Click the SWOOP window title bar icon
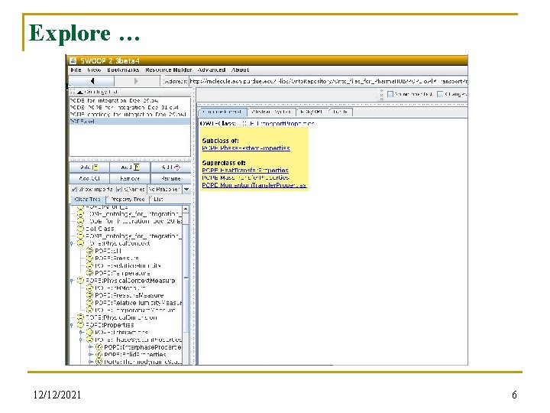The image size is (550, 413). pos(73,60)
